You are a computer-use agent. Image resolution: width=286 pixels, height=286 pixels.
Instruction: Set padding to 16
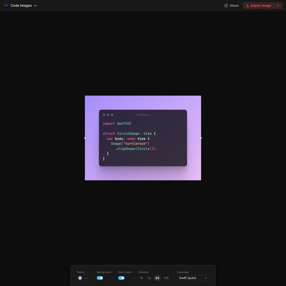141,278
